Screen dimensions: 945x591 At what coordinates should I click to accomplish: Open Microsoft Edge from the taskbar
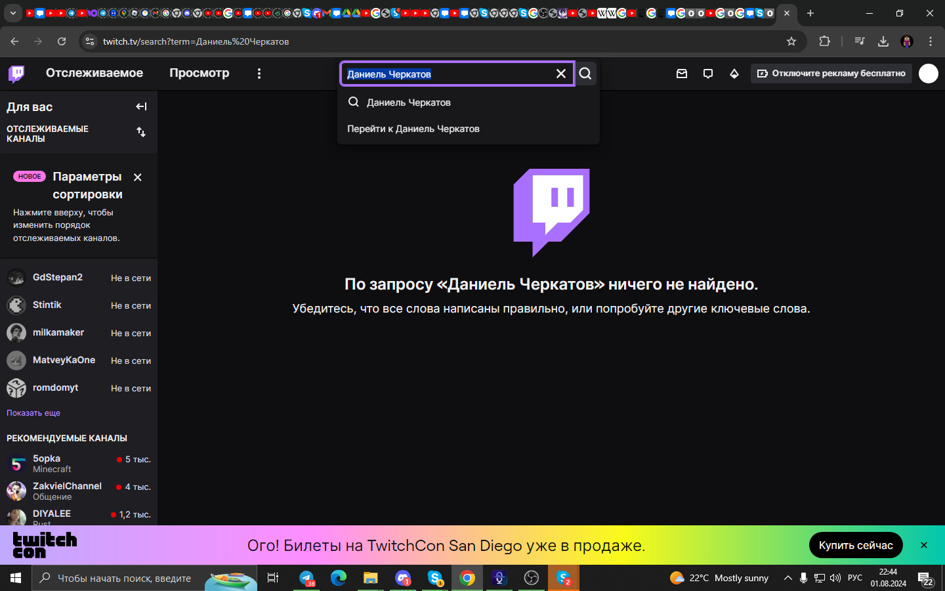(339, 578)
